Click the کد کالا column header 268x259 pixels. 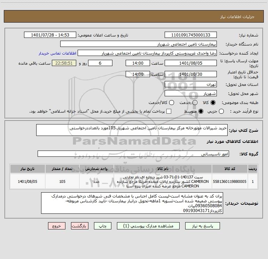230,169
